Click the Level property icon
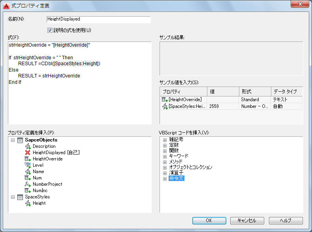This screenshot has height=232, width=312. pyautogui.click(x=28, y=165)
